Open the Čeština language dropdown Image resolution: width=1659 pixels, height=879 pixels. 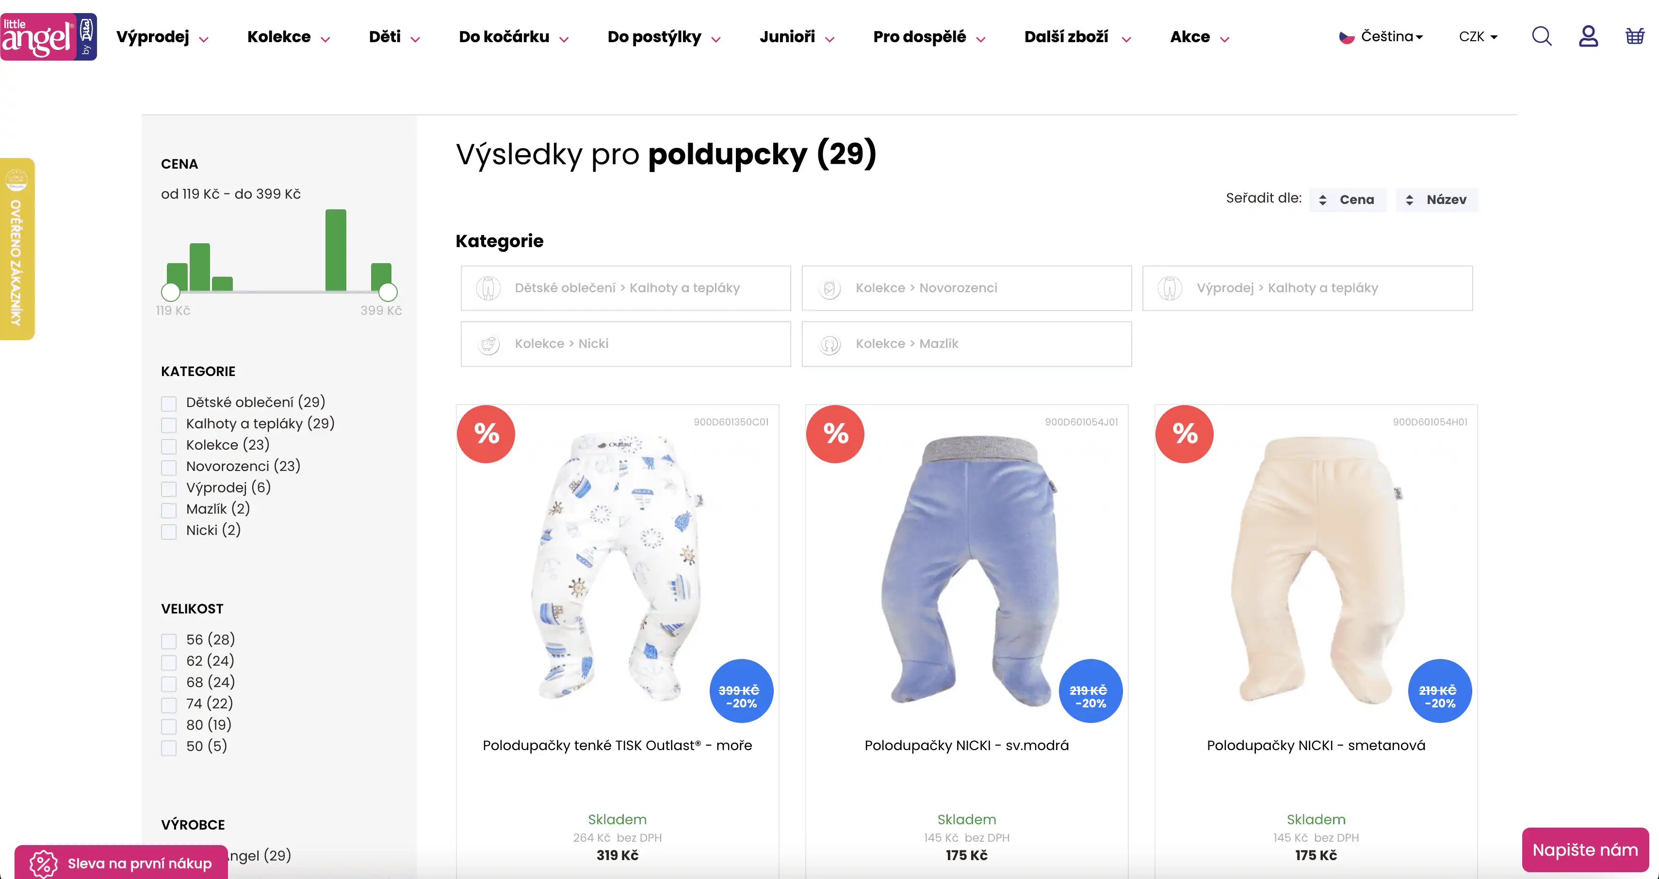coord(1382,37)
